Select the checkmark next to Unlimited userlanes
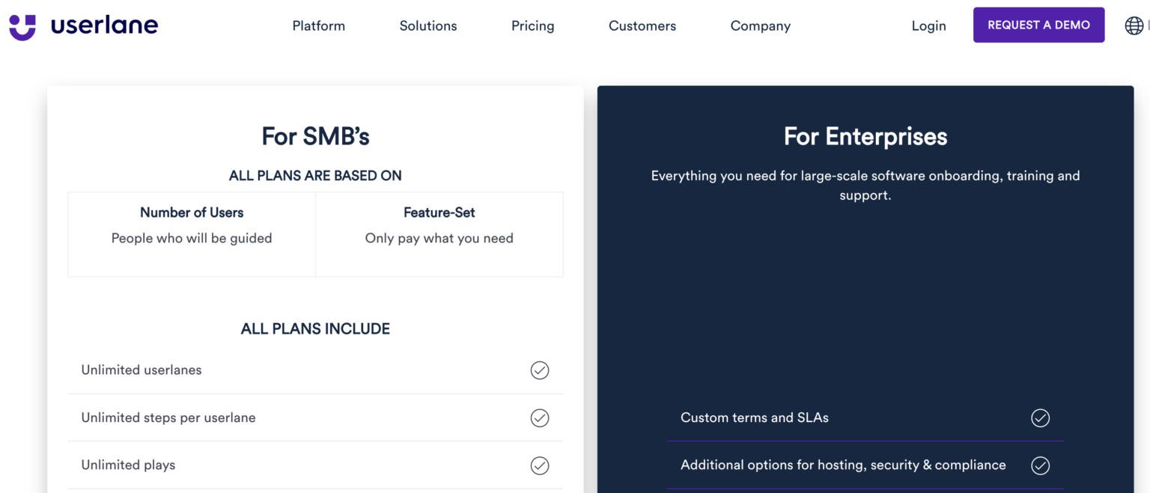 pos(540,370)
